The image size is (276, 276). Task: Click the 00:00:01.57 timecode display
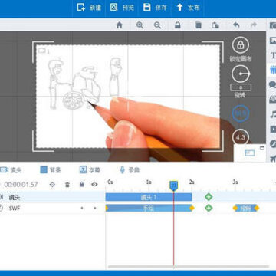21,184
